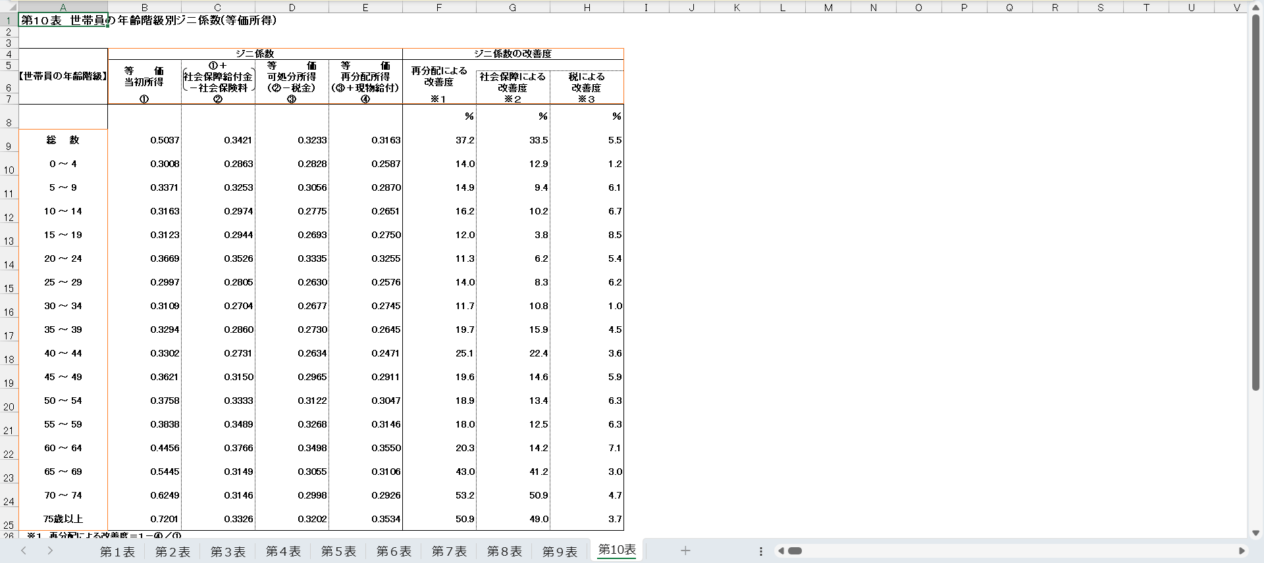Switch to the 第1表 sheet tab
The image size is (1264, 563).
tap(117, 552)
